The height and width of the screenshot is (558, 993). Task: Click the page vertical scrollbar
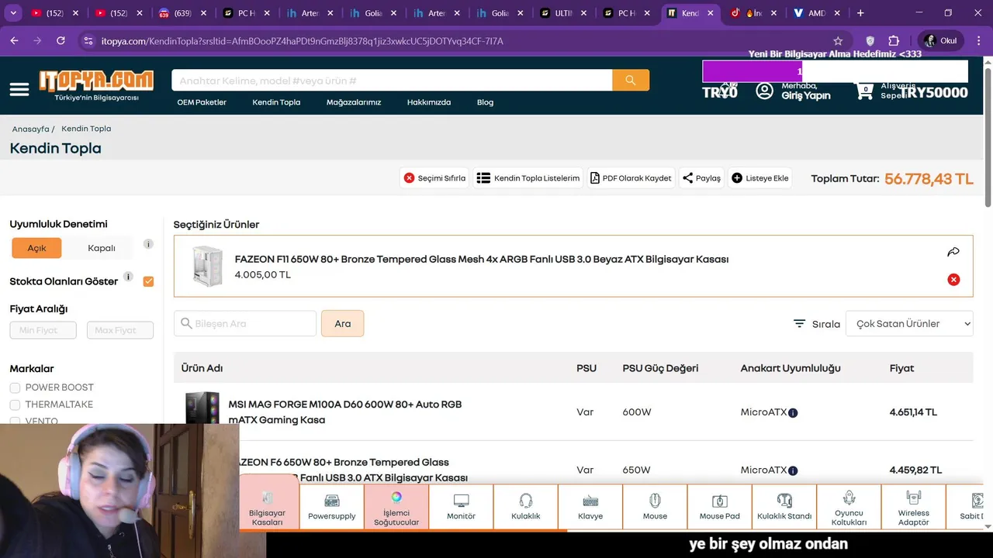tap(988, 139)
